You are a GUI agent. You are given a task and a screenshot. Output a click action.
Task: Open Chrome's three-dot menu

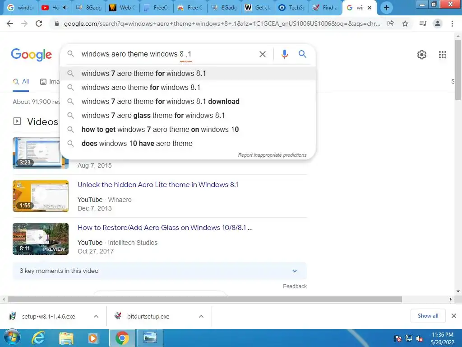pyautogui.click(x=452, y=23)
